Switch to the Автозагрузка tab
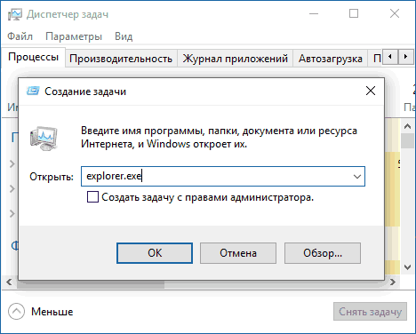The image size is (416, 334). (x=331, y=59)
